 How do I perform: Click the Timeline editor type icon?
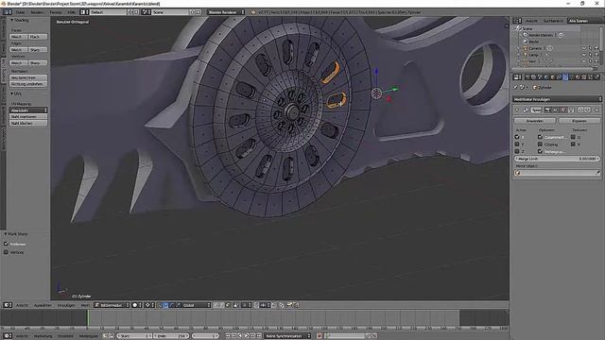(x=8, y=336)
